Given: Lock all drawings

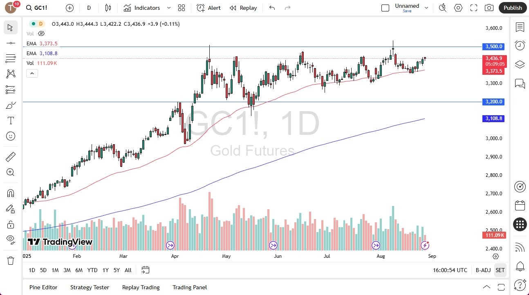Looking at the screenshot, I should pos(11,224).
